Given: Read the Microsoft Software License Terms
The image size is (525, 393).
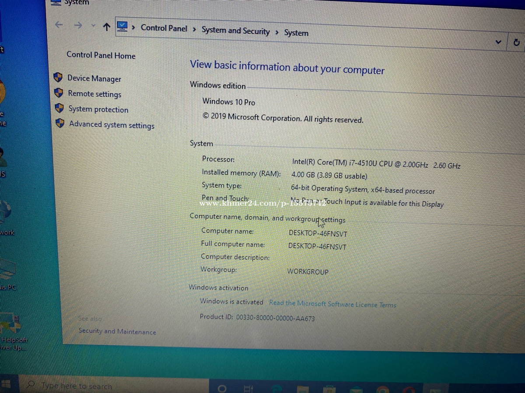Looking at the screenshot, I should click(x=332, y=304).
